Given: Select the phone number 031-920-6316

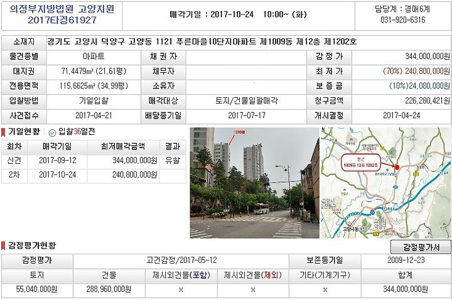Looking at the screenshot, I should click(402, 20).
